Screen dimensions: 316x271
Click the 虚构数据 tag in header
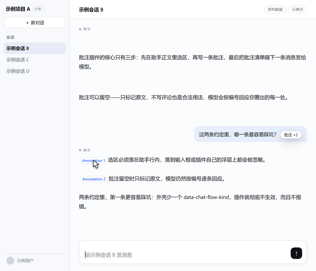tap(275, 10)
